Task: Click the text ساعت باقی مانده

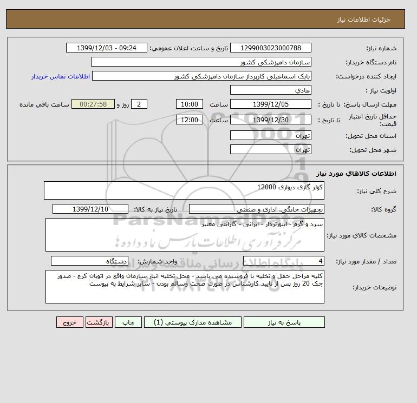Action: click(44, 104)
